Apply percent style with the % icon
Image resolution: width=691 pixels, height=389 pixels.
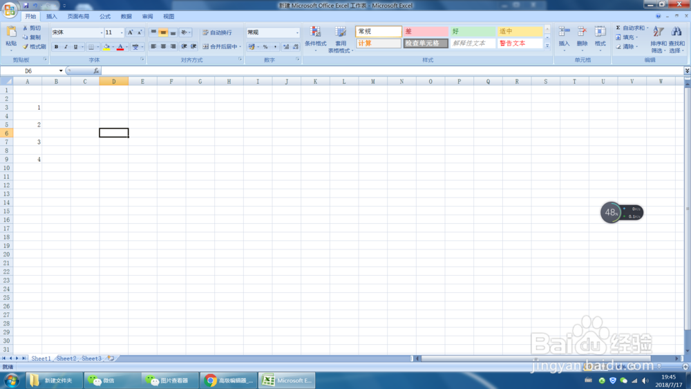click(265, 47)
